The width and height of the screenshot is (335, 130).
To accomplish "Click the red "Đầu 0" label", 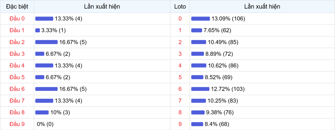I will [x=17, y=19].
